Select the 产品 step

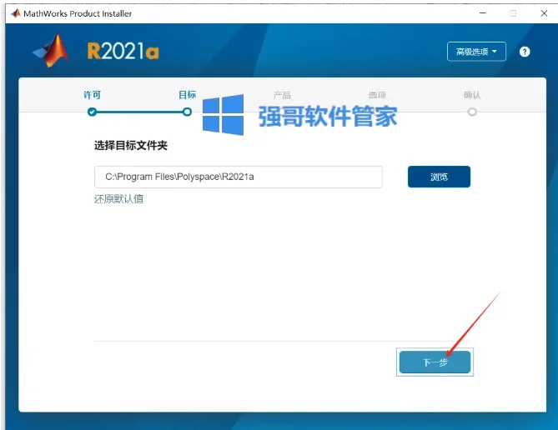tap(282, 95)
